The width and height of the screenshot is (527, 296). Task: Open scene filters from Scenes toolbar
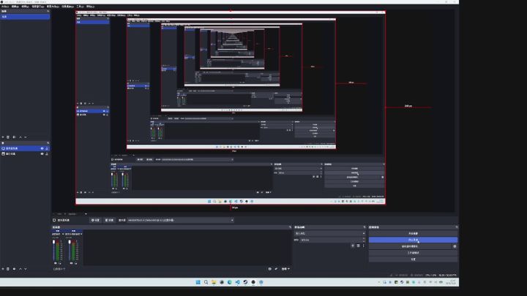pyautogui.click(x=14, y=137)
